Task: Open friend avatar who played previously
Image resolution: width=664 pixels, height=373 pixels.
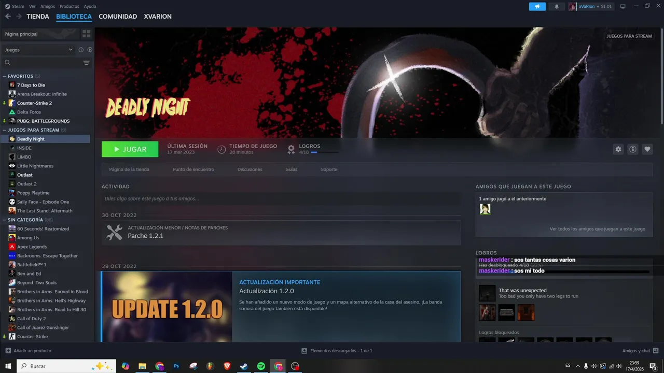Action: click(x=485, y=209)
